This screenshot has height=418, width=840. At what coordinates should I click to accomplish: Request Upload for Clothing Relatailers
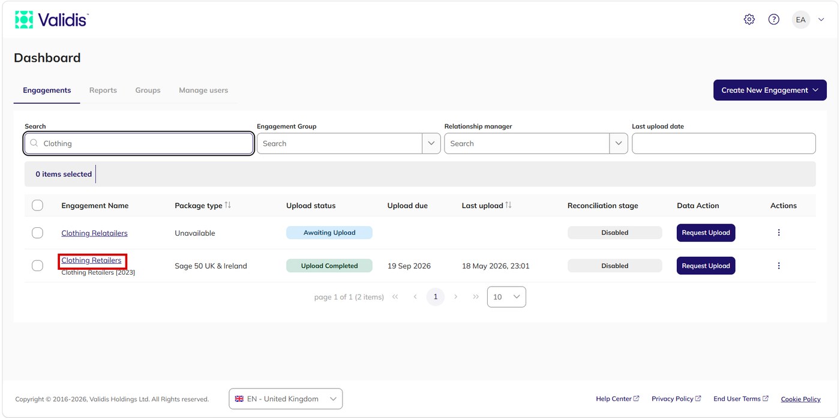pyautogui.click(x=706, y=233)
